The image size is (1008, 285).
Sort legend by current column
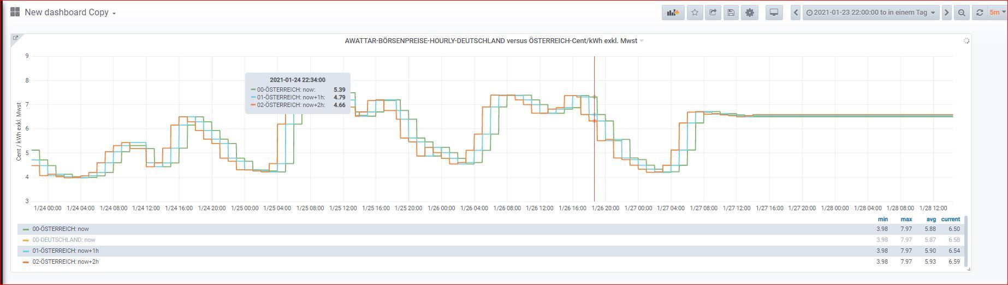tap(951, 219)
